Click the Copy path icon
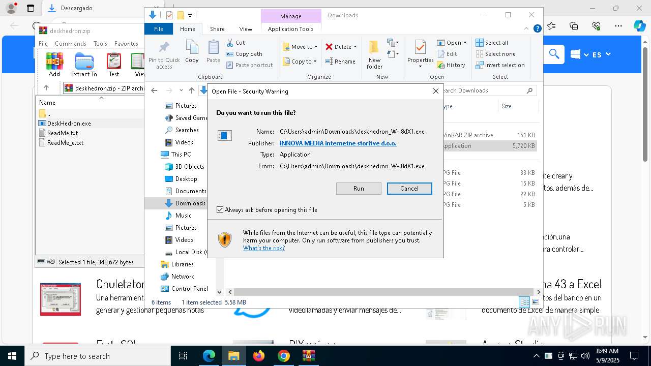The width and height of the screenshot is (651, 366). [230, 54]
